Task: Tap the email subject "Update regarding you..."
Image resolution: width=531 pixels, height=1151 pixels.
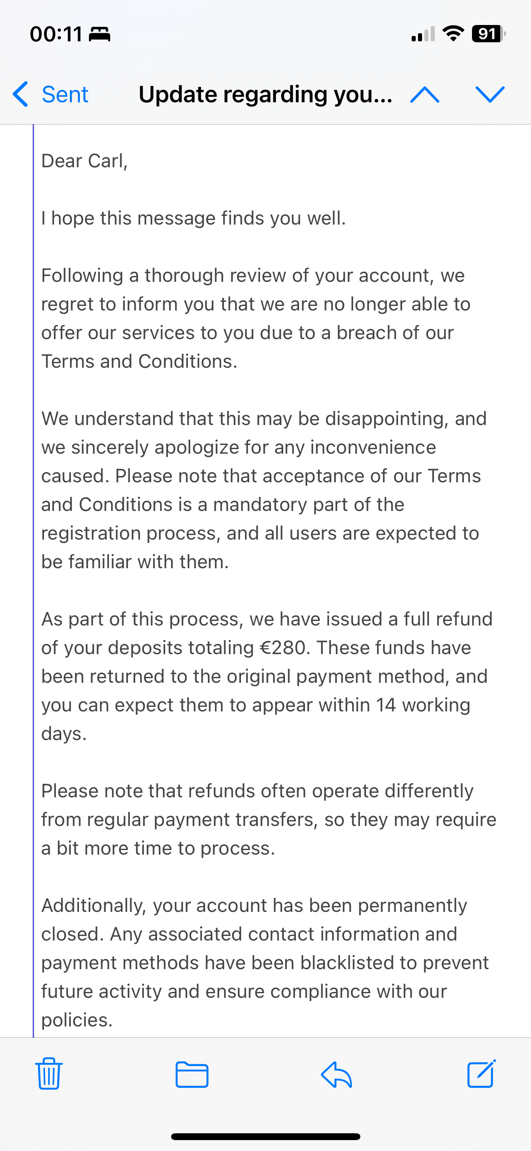Action: click(x=265, y=95)
